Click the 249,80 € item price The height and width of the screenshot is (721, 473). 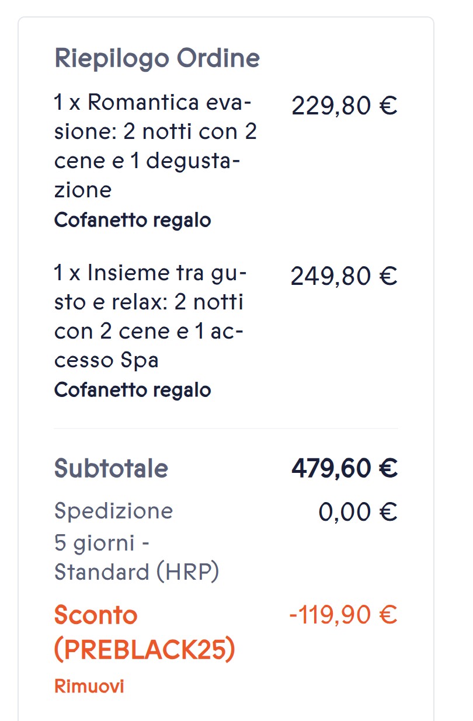(x=344, y=276)
